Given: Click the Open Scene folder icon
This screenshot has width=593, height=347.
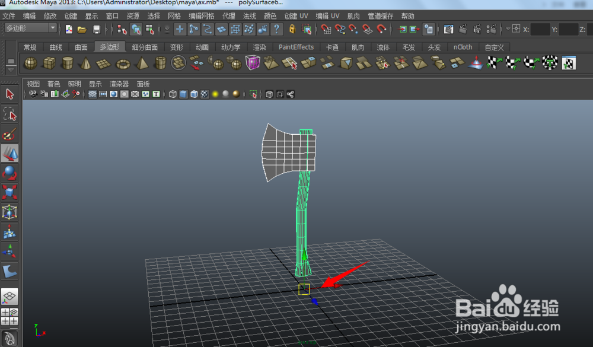Looking at the screenshot, I should click(82, 29).
